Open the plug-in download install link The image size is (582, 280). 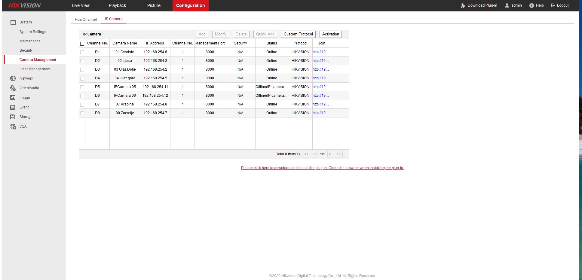(x=322, y=168)
